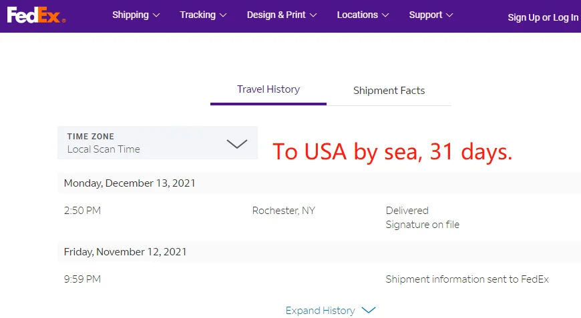Image resolution: width=581 pixels, height=318 pixels.
Task: Switch to the Shipment Facts tab
Action: 389,91
